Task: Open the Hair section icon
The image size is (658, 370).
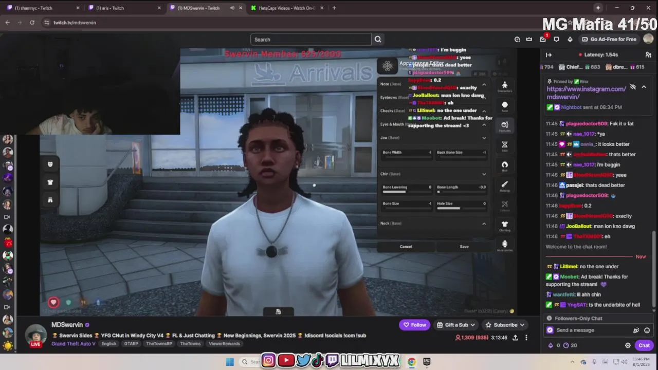Action: pos(505,166)
